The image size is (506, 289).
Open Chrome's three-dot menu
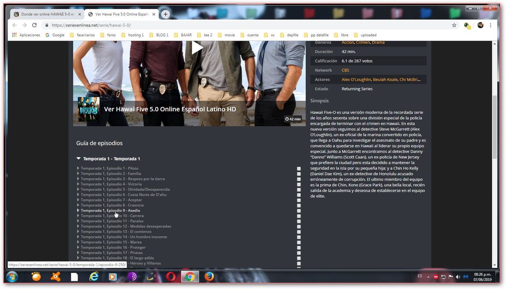coord(491,25)
